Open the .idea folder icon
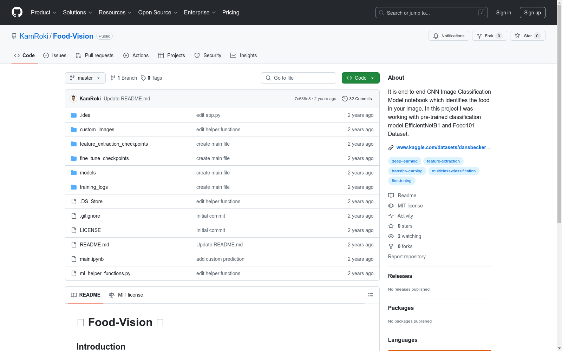Viewport: 562px width, 351px height. tap(74, 115)
